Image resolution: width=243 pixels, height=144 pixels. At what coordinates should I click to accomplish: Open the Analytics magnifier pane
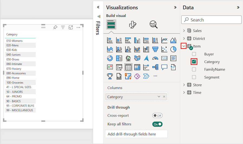pos(153,25)
